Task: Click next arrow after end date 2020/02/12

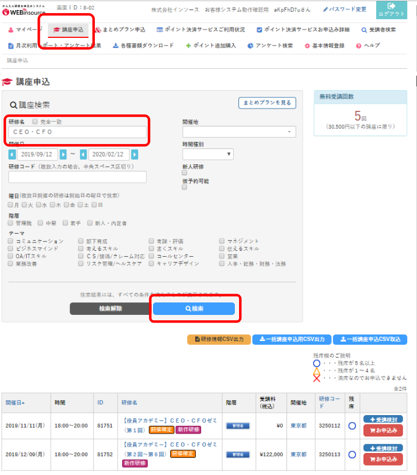Action: [x=135, y=155]
